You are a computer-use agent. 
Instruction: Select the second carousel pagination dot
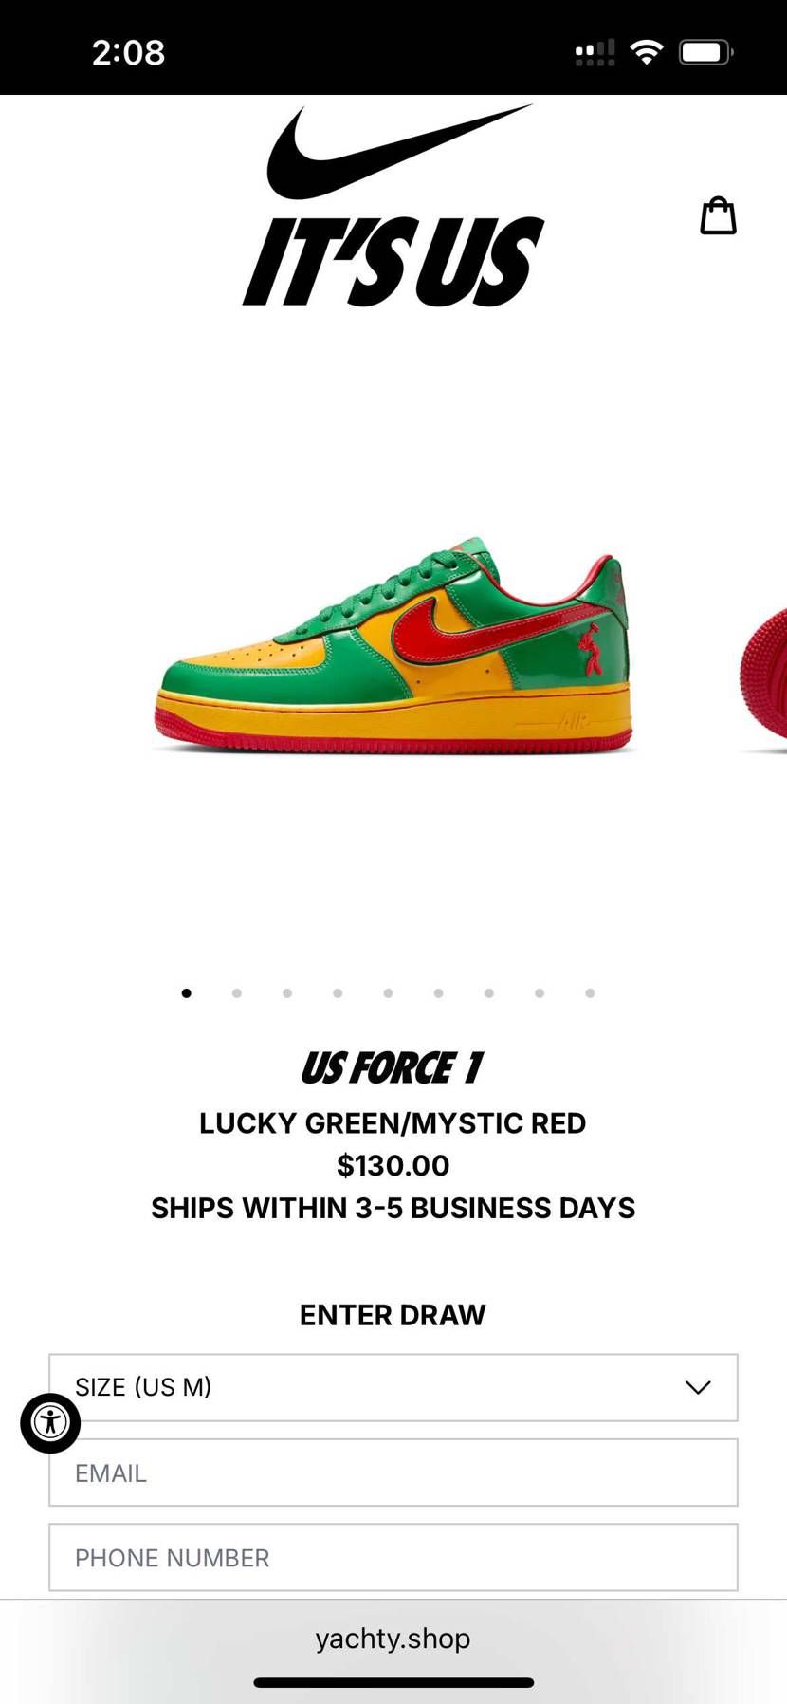237,993
